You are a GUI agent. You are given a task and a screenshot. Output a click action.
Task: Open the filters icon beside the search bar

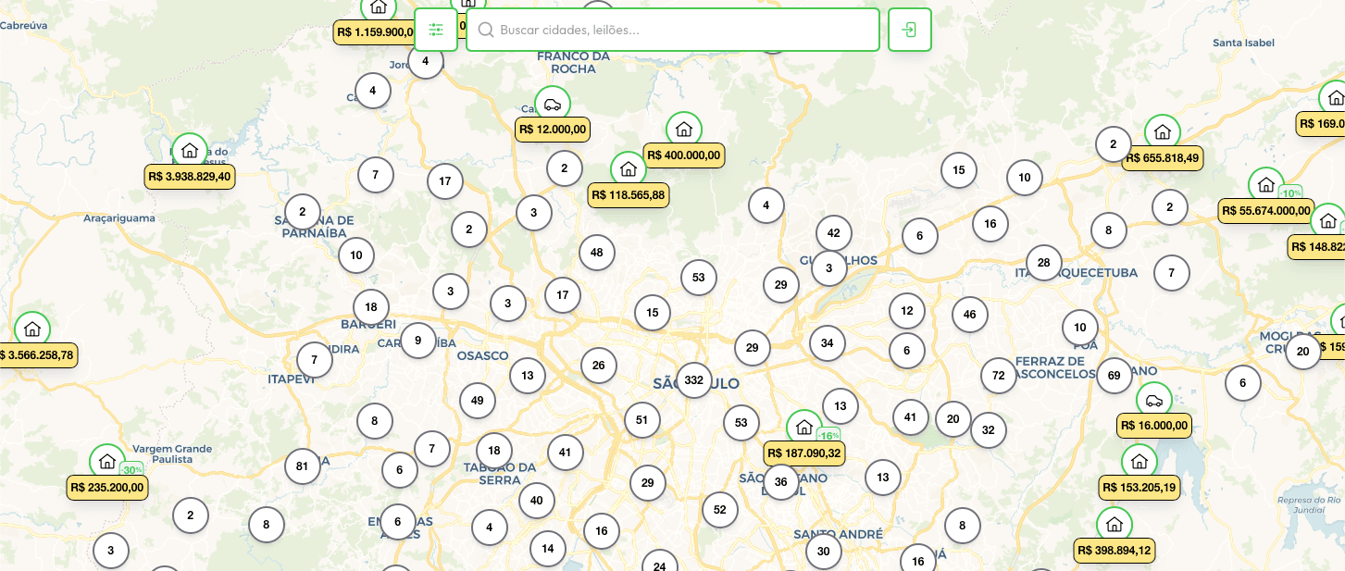click(435, 30)
